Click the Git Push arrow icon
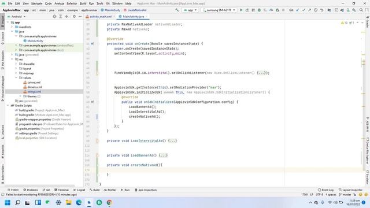Image resolution: width=370 pixels, height=208 pixels. pos(309,10)
